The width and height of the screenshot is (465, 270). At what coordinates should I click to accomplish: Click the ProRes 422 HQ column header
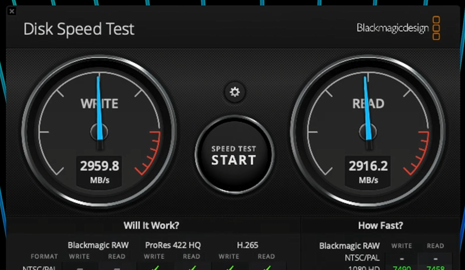point(173,245)
